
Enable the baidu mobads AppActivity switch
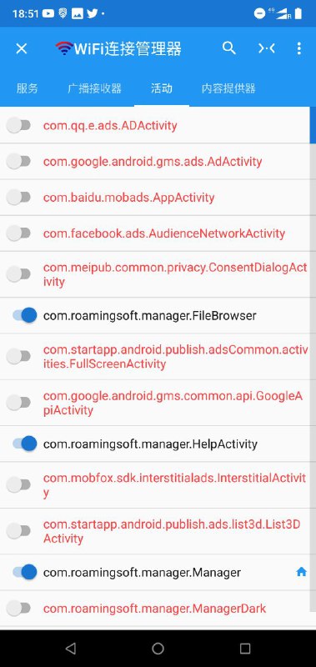click(x=18, y=198)
